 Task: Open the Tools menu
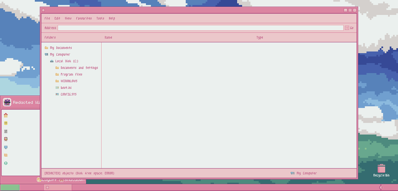tap(100, 18)
